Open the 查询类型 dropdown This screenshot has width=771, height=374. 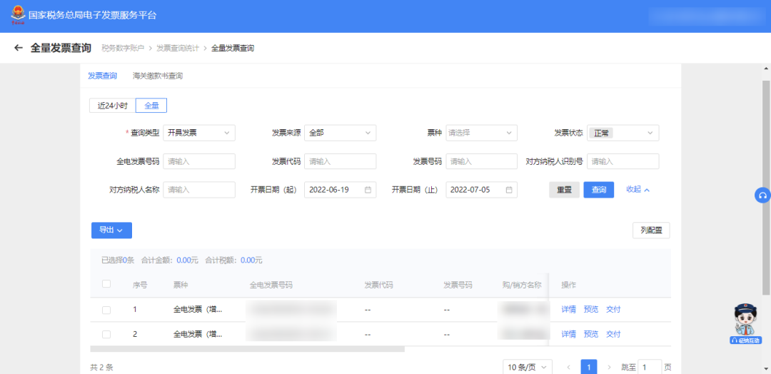coord(199,133)
